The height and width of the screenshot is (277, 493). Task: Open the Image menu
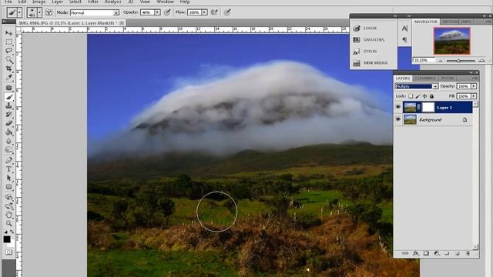click(x=39, y=2)
